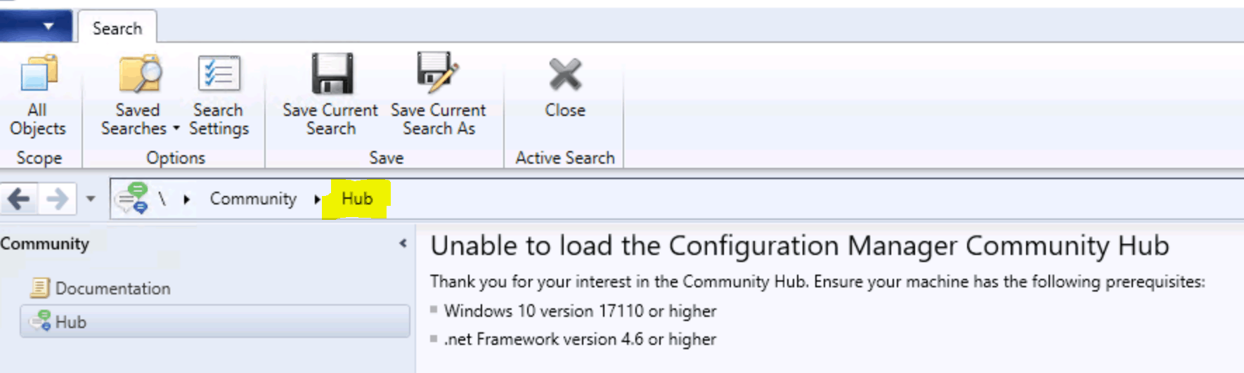The height and width of the screenshot is (373, 1244).
Task: Click Community in the breadcrumb path
Action: click(x=253, y=199)
